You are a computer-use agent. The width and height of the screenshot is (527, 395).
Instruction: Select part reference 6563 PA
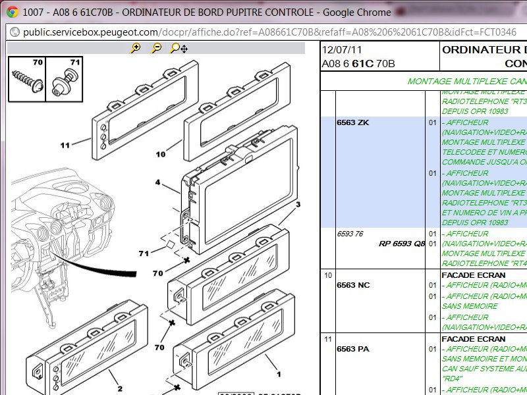click(353, 349)
